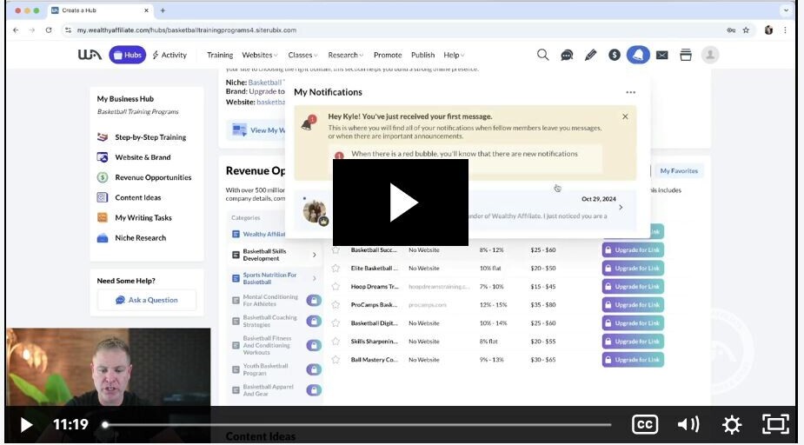Click the lock on Mental Conditioning For Athletes
804x445 pixels.
point(314,301)
